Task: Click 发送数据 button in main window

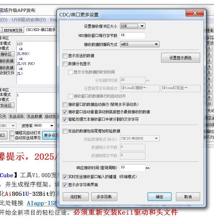Action: pyautogui.click(x=34, y=116)
